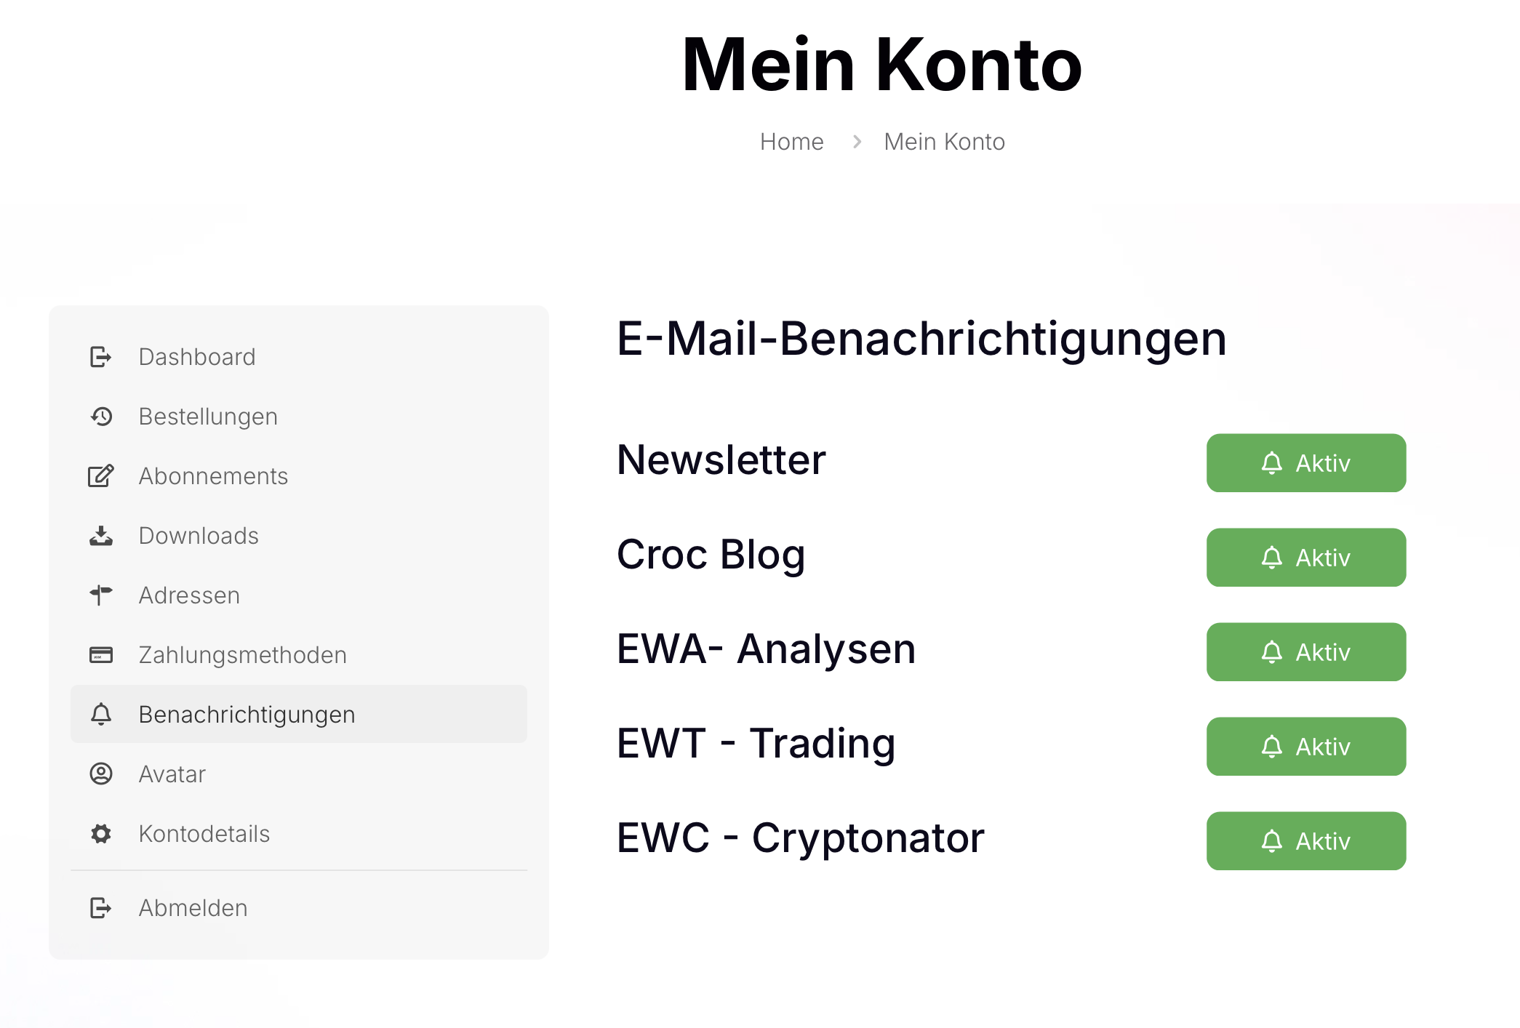1520x1028 pixels.
Task: Toggle EWC - Cryptonator Aktiv button
Action: [x=1305, y=841]
